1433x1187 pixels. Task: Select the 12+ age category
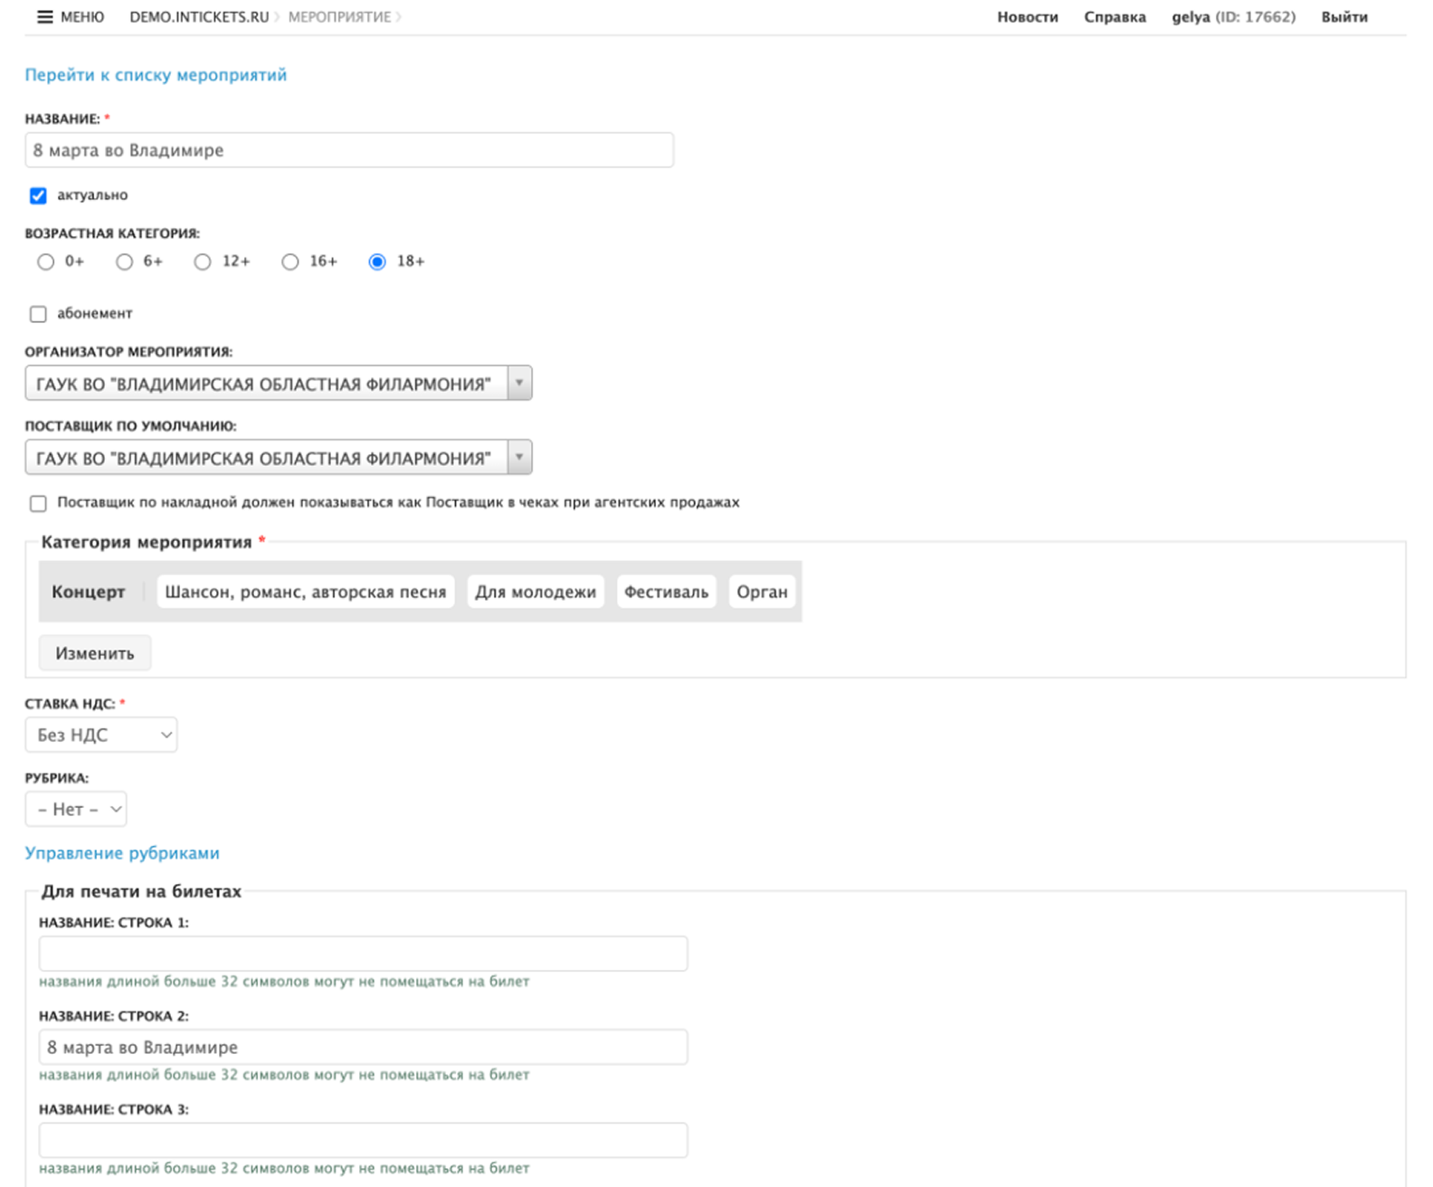point(203,261)
